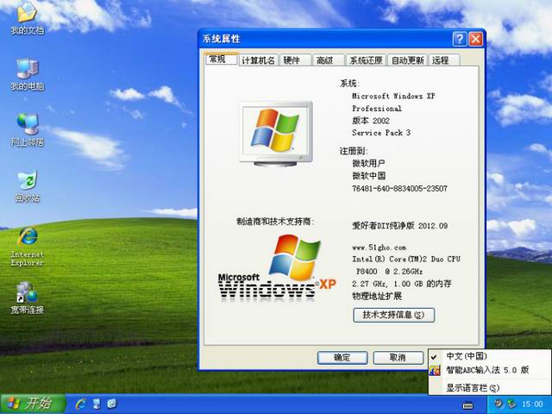Choose 显示语言栏 in the popup menu
The height and width of the screenshot is (414, 552).
(x=489, y=388)
